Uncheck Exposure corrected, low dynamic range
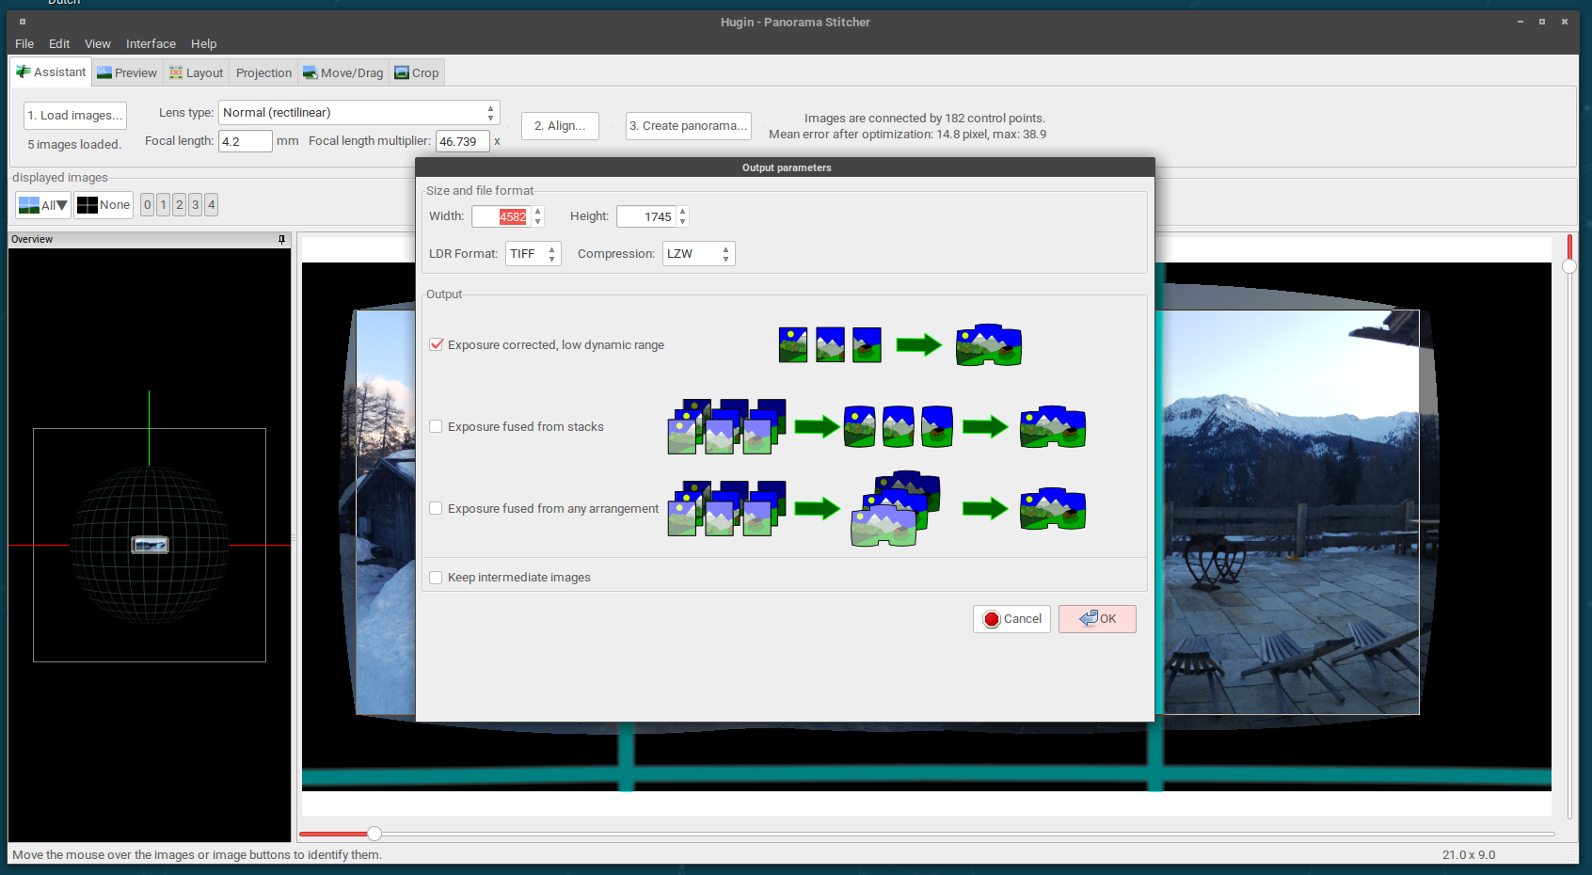Image resolution: width=1592 pixels, height=875 pixels. coord(437,345)
